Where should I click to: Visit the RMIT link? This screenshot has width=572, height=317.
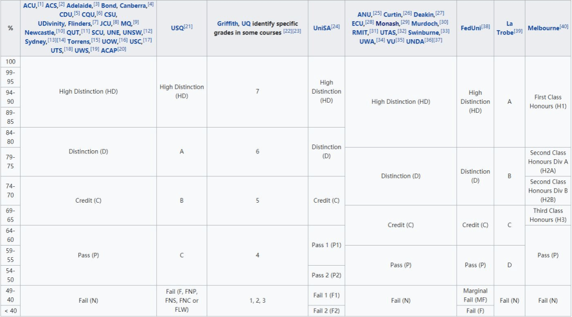360,32
